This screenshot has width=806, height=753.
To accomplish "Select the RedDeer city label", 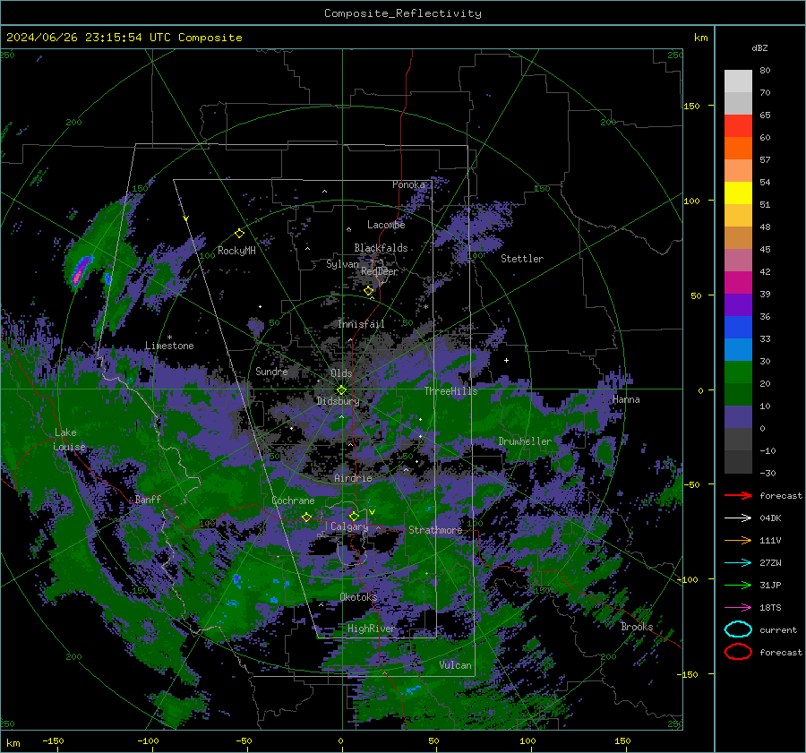I will tap(380, 271).
